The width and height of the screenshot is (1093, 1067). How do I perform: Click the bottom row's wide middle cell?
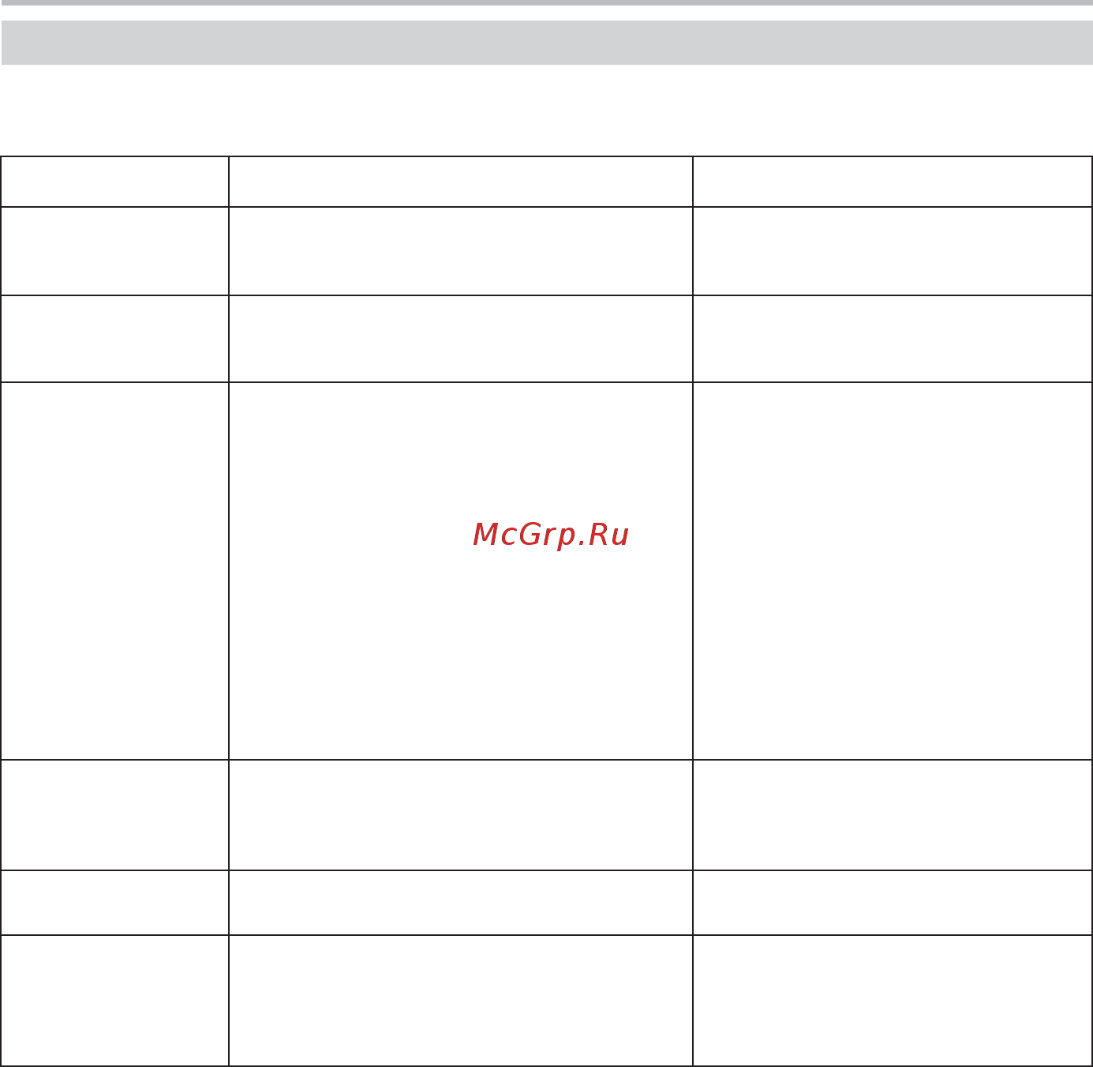[461, 1001]
